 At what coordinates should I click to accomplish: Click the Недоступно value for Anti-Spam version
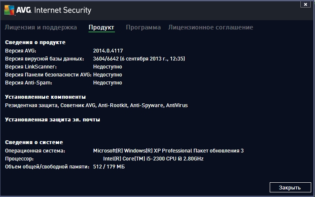pyautogui.click(x=107, y=83)
